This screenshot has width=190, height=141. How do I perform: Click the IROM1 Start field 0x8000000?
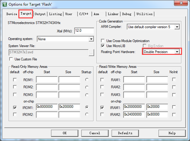click(47, 107)
